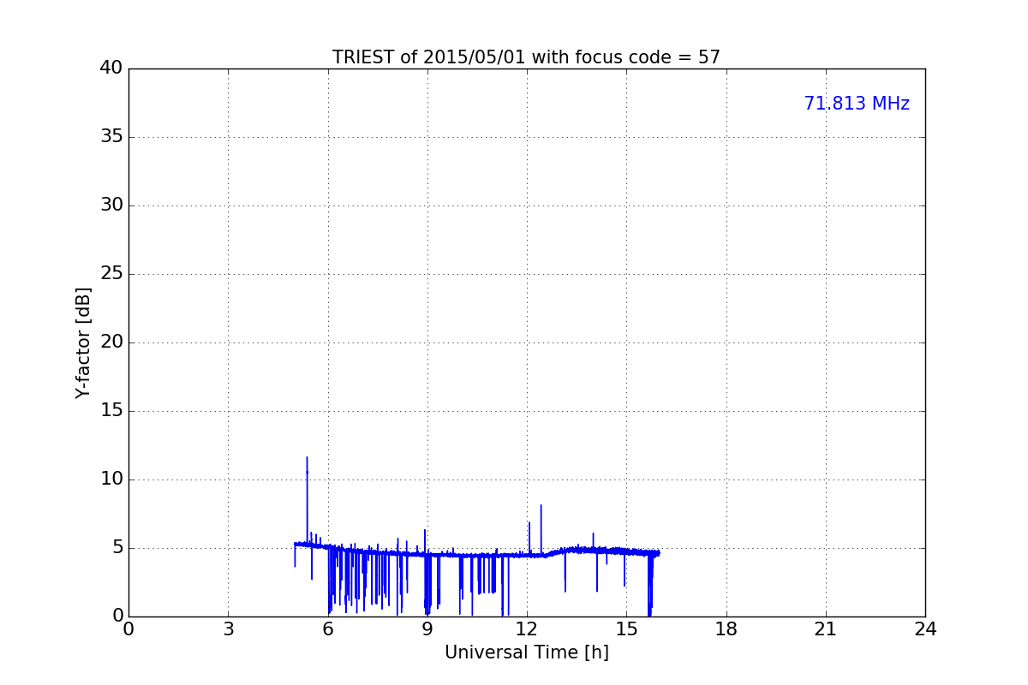
Task: Click the y-axis tick label '30'
Action: [x=111, y=205]
